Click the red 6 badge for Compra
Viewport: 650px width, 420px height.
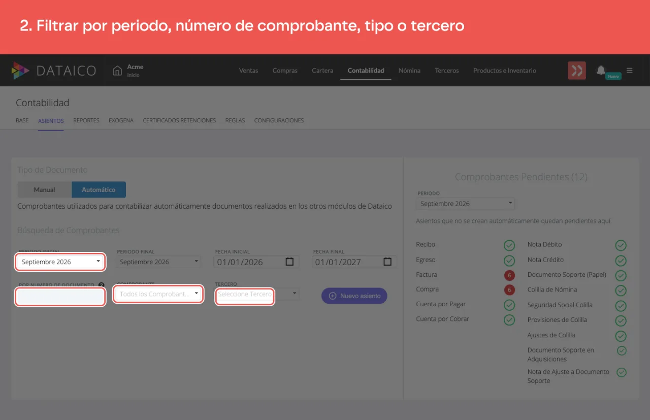pyautogui.click(x=509, y=290)
